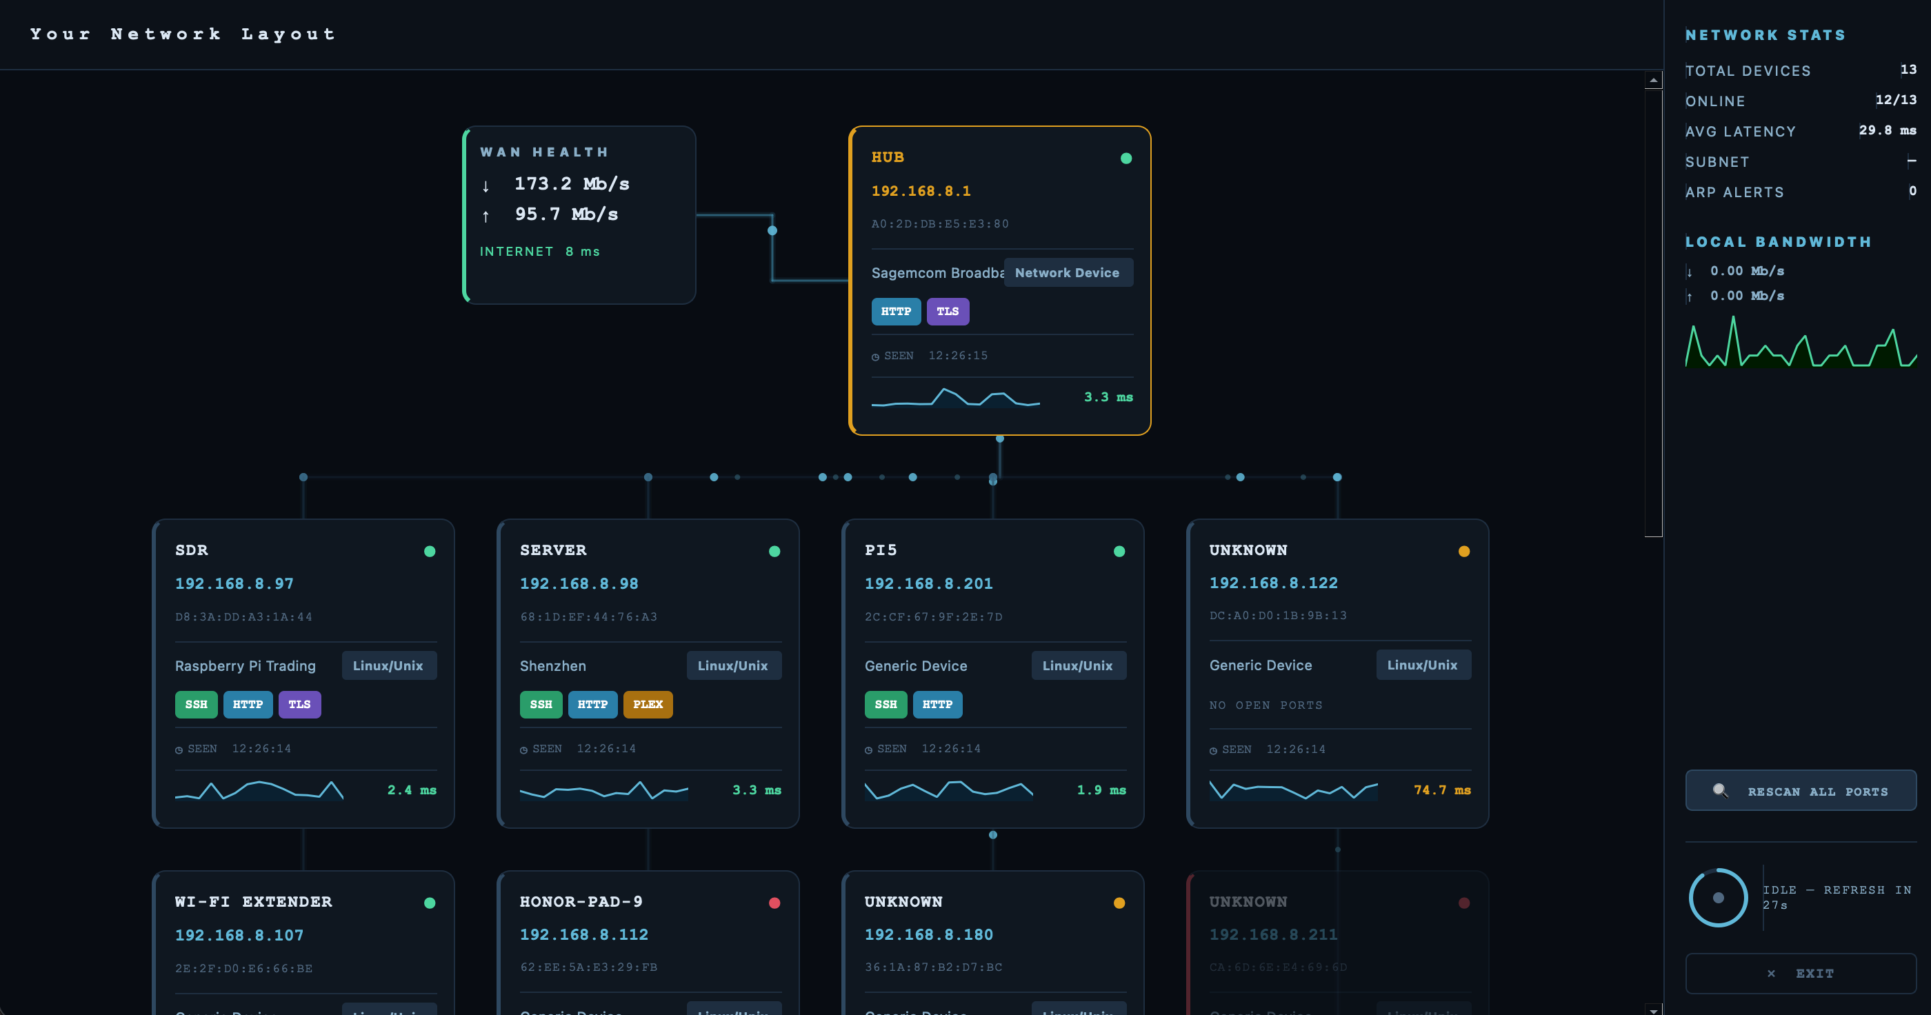This screenshot has height=1015, width=1931.
Task: Click the red status dot on HONOR-PAD-9
Action: 774,903
